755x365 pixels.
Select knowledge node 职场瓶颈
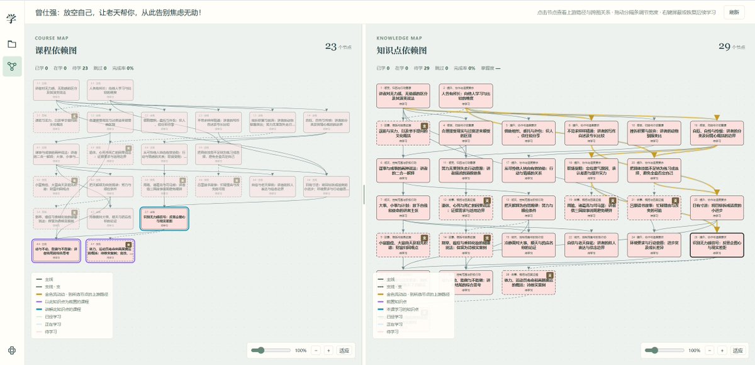[590, 170]
